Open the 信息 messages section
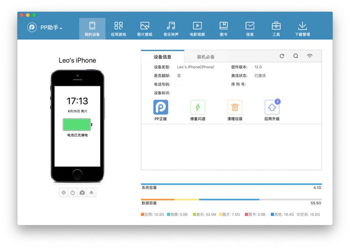 click(x=250, y=29)
